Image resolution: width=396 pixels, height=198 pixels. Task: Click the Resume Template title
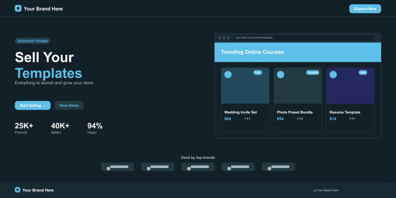[345, 112]
